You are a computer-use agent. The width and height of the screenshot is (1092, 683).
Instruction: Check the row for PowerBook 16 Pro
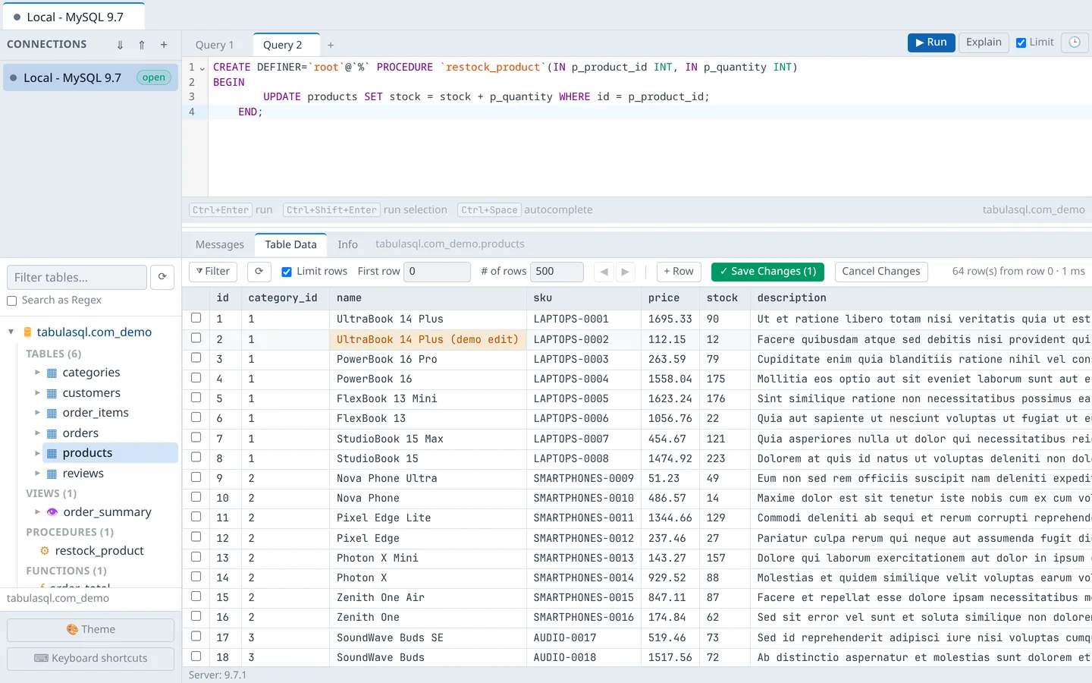[196, 357]
